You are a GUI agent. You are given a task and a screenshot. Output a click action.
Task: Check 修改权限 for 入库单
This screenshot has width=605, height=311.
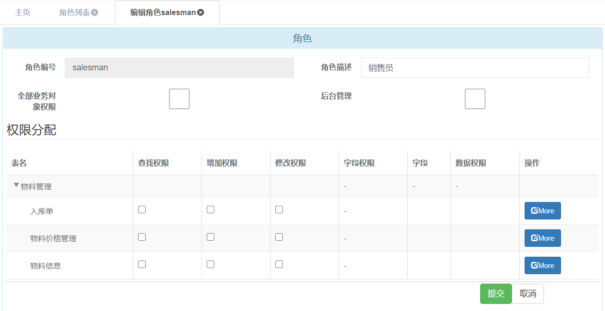pyautogui.click(x=279, y=210)
